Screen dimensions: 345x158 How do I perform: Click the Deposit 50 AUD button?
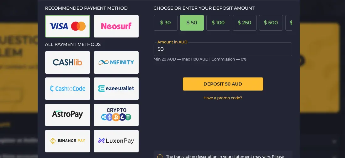coord(223,84)
